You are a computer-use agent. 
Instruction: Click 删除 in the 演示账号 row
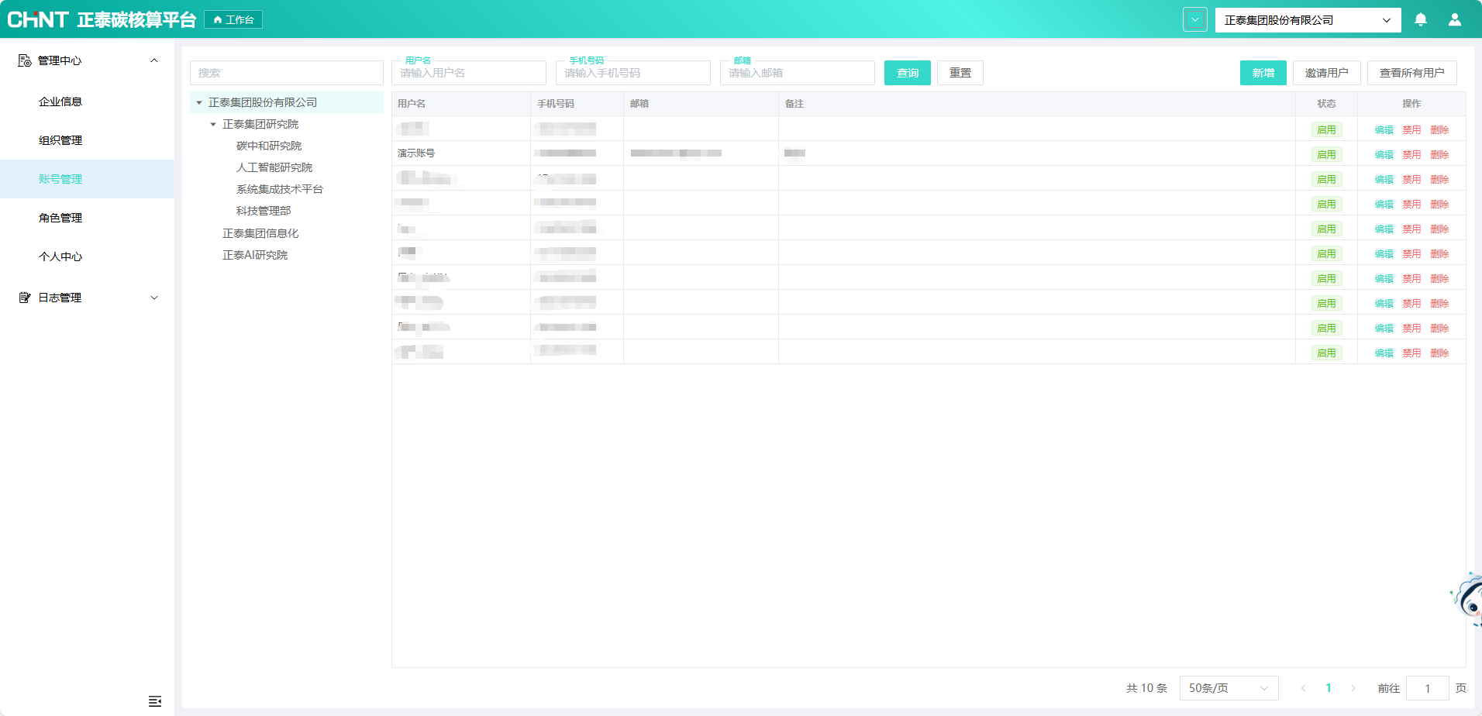(x=1440, y=154)
